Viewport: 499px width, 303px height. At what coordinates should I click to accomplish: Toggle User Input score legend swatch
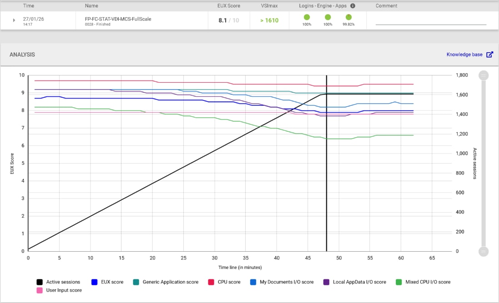40,290
